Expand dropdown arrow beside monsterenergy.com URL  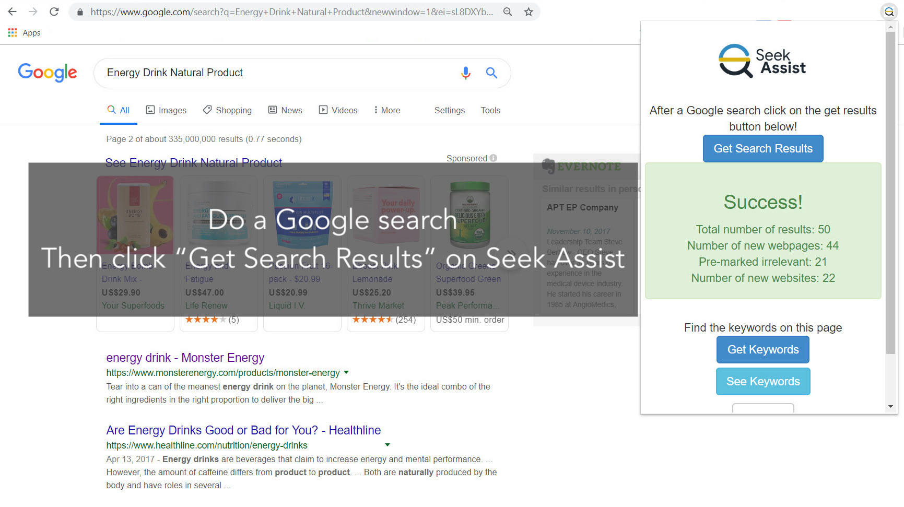[346, 373]
